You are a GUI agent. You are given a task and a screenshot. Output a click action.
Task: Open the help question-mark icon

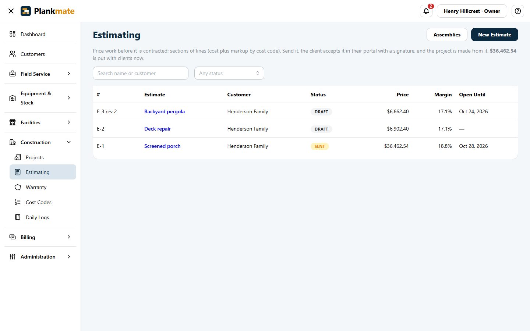pyautogui.click(x=518, y=11)
